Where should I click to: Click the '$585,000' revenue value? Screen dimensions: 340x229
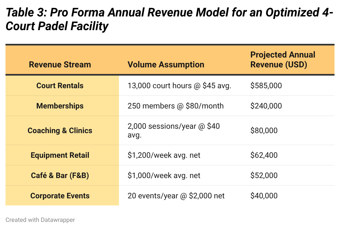coord(266,86)
